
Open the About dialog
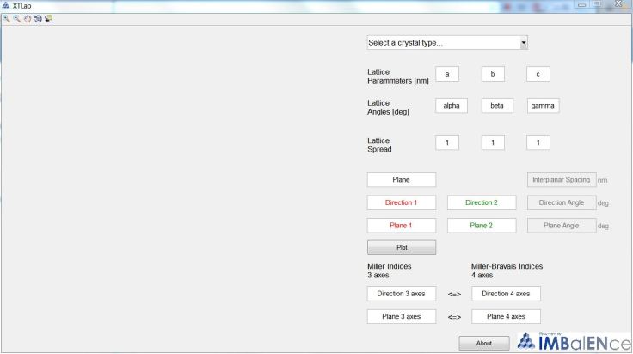pyautogui.click(x=484, y=343)
